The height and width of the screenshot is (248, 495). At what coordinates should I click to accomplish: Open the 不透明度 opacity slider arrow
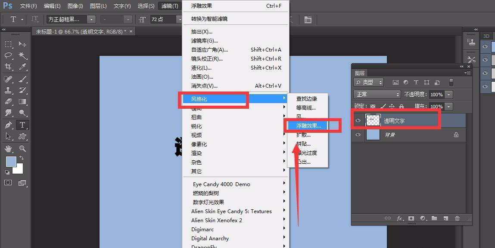click(448, 94)
